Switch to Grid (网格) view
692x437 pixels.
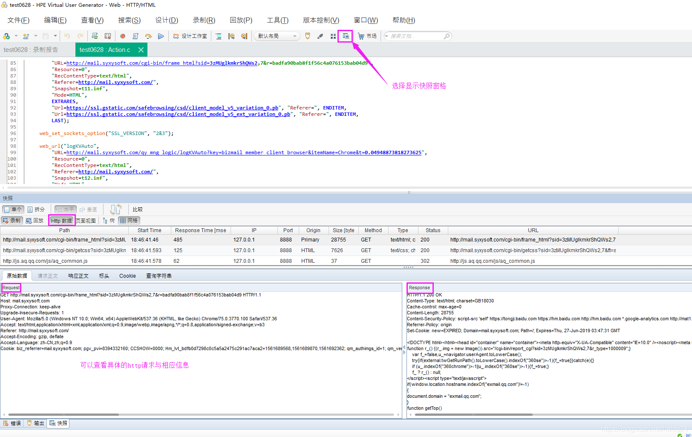[129, 221]
